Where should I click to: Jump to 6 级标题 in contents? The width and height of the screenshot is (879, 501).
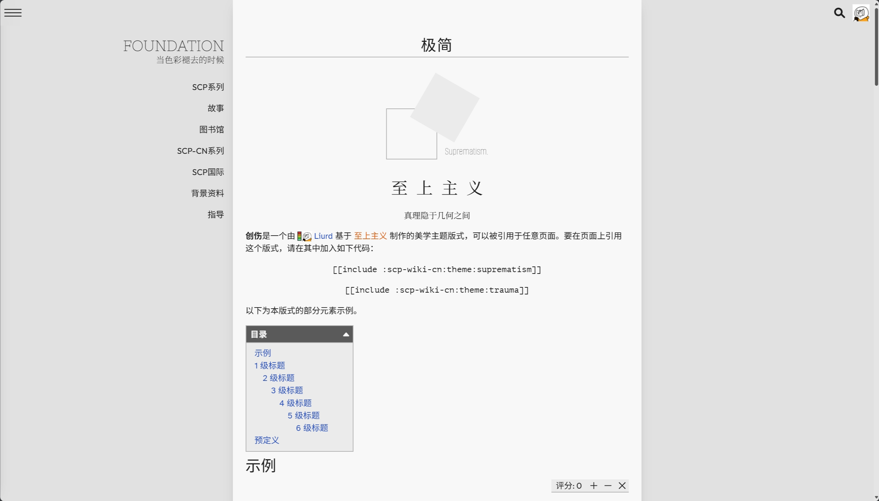tap(312, 428)
